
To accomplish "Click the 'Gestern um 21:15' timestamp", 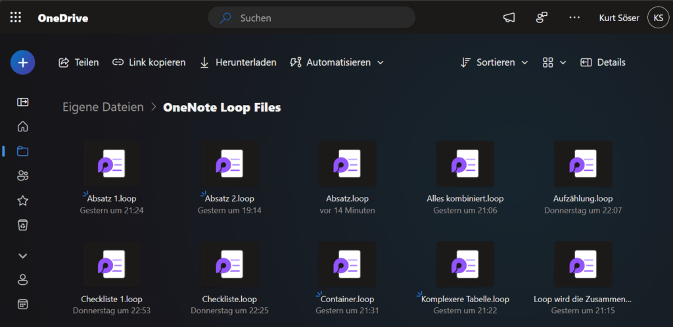I will tap(583, 311).
